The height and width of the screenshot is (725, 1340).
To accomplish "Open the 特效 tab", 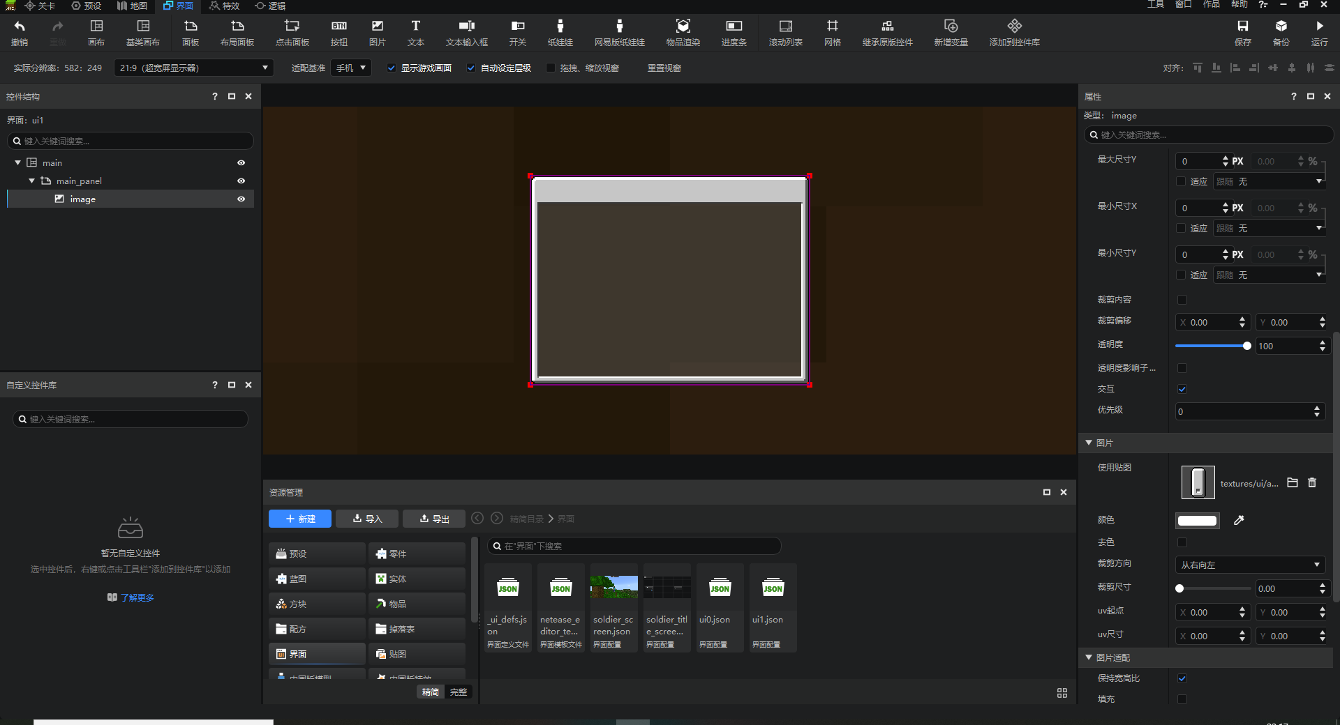I will 224,6.
